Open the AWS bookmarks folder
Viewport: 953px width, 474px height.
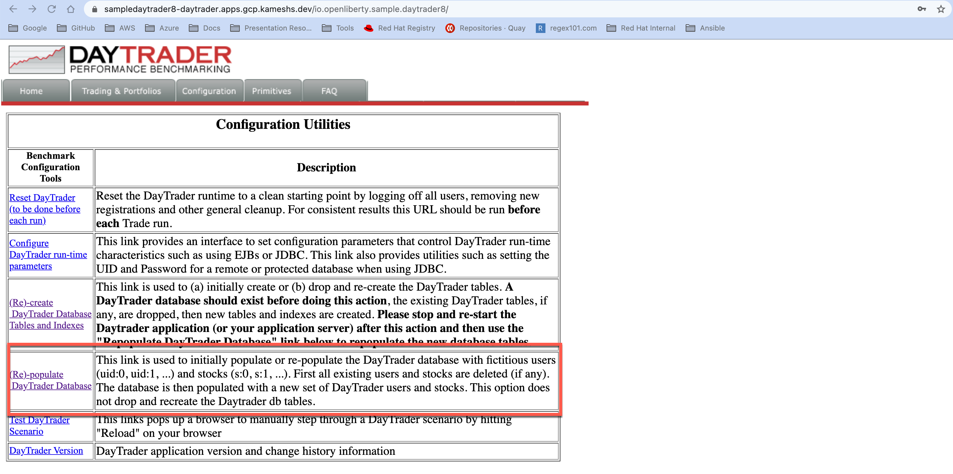tap(120, 28)
